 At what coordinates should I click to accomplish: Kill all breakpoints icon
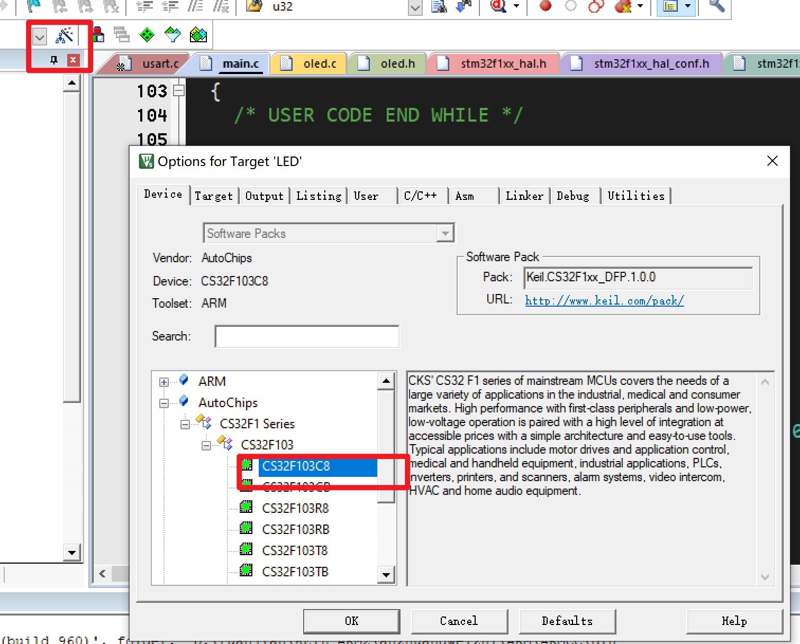point(623,6)
